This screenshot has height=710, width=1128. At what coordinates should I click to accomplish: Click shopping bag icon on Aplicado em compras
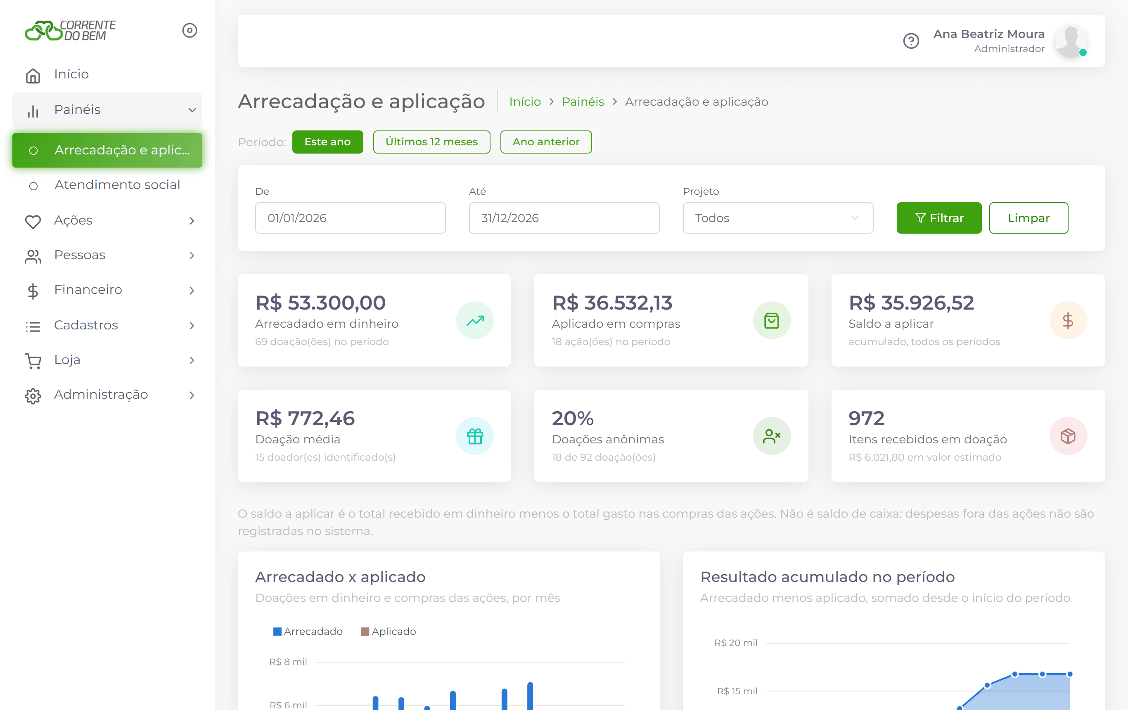[x=772, y=320]
